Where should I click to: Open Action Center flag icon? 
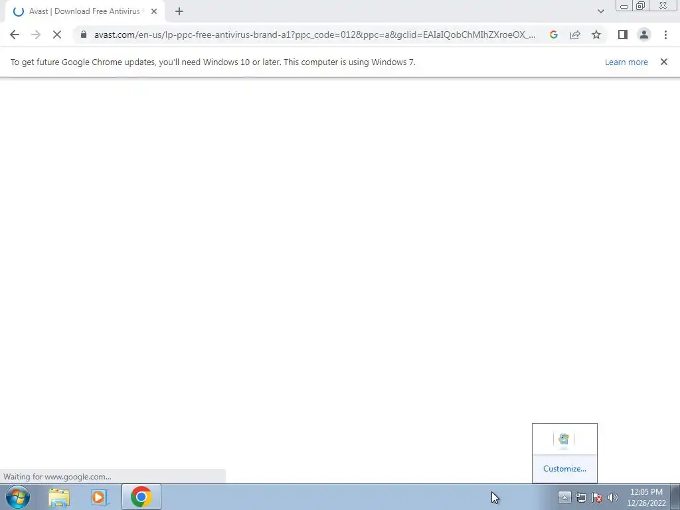[597, 497]
